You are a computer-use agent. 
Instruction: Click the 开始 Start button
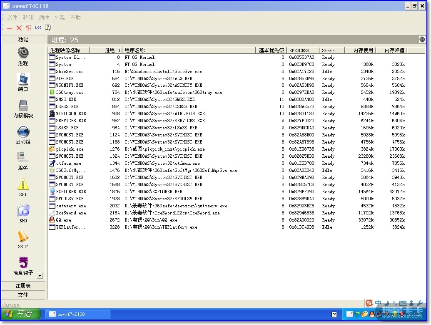pyautogui.click(x=21, y=314)
